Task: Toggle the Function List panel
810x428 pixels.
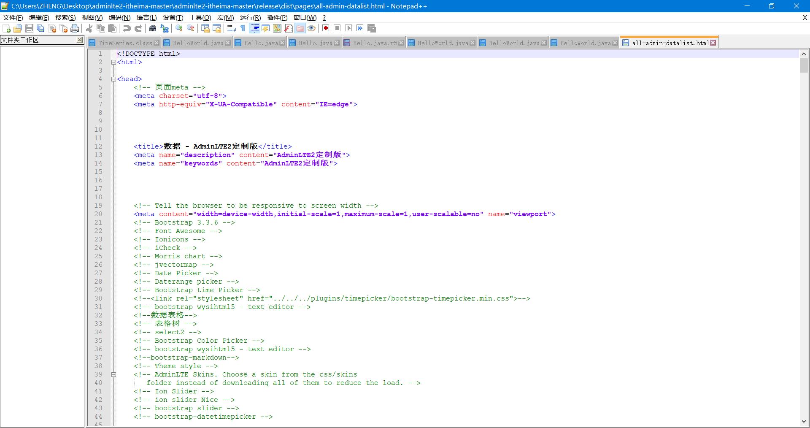Action: [x=289, y=28]
